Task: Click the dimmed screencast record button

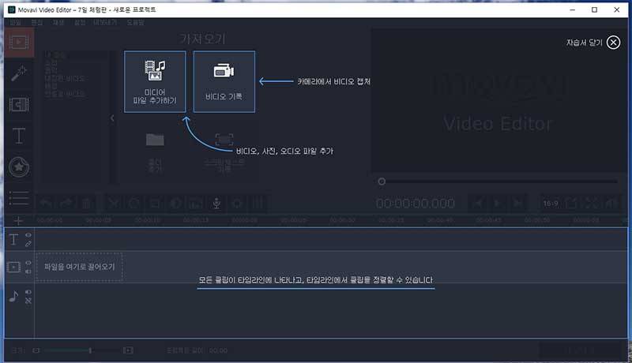Action: click(x=224, y=152)
